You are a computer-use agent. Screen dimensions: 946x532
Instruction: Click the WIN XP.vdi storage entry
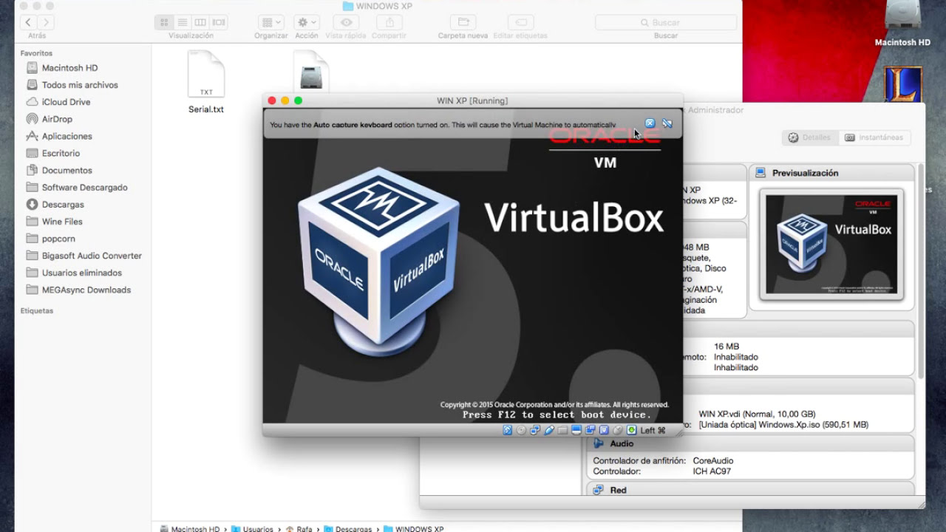(758, 414)
